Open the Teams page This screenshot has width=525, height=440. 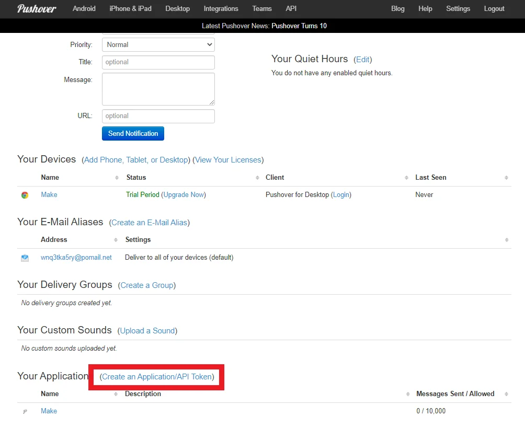coord(262,9)
